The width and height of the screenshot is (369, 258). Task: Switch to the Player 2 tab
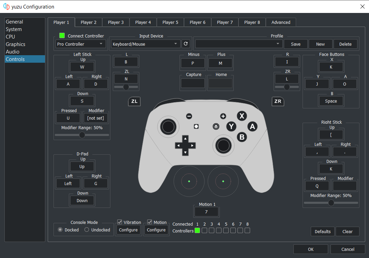[88, 22]
